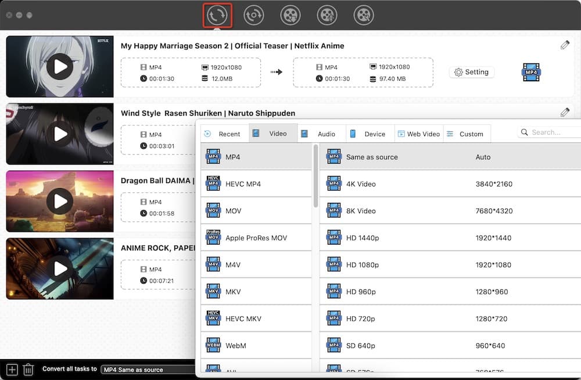This screenshot has height=380, width=581.
Task: Open the media inspector tool
Action: 363,15
